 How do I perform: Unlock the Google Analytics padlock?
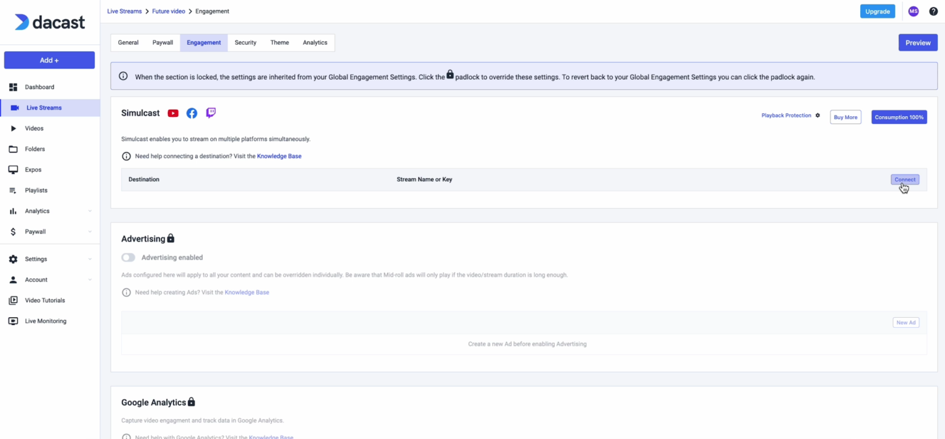click(191, 401)
